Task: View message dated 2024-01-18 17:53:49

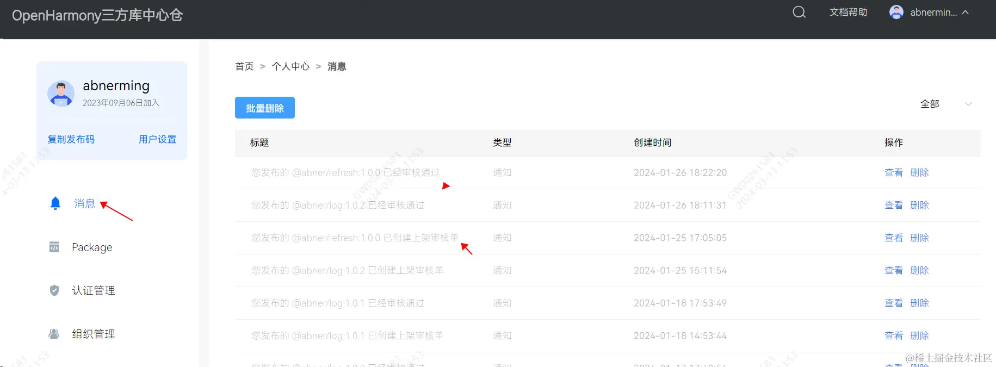Action: coord(894,303)
